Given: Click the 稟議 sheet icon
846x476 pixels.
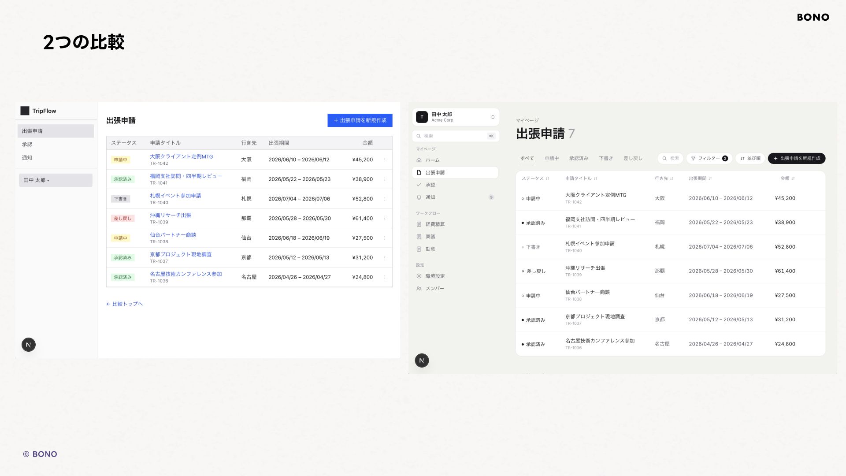Looking at the screenshot, I should point(419,237).
